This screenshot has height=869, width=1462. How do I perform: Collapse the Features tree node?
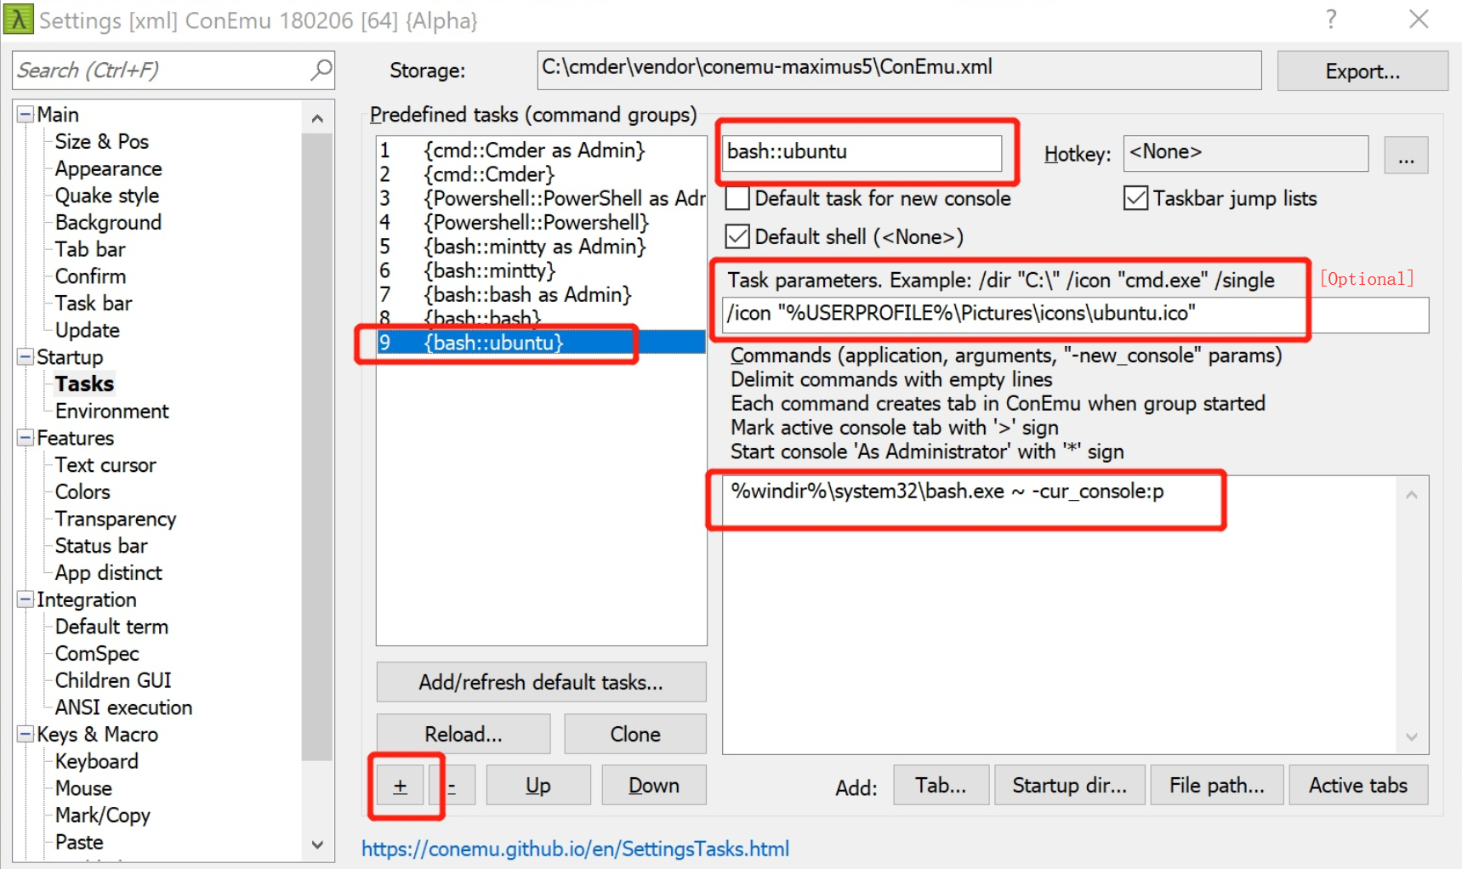26,437
